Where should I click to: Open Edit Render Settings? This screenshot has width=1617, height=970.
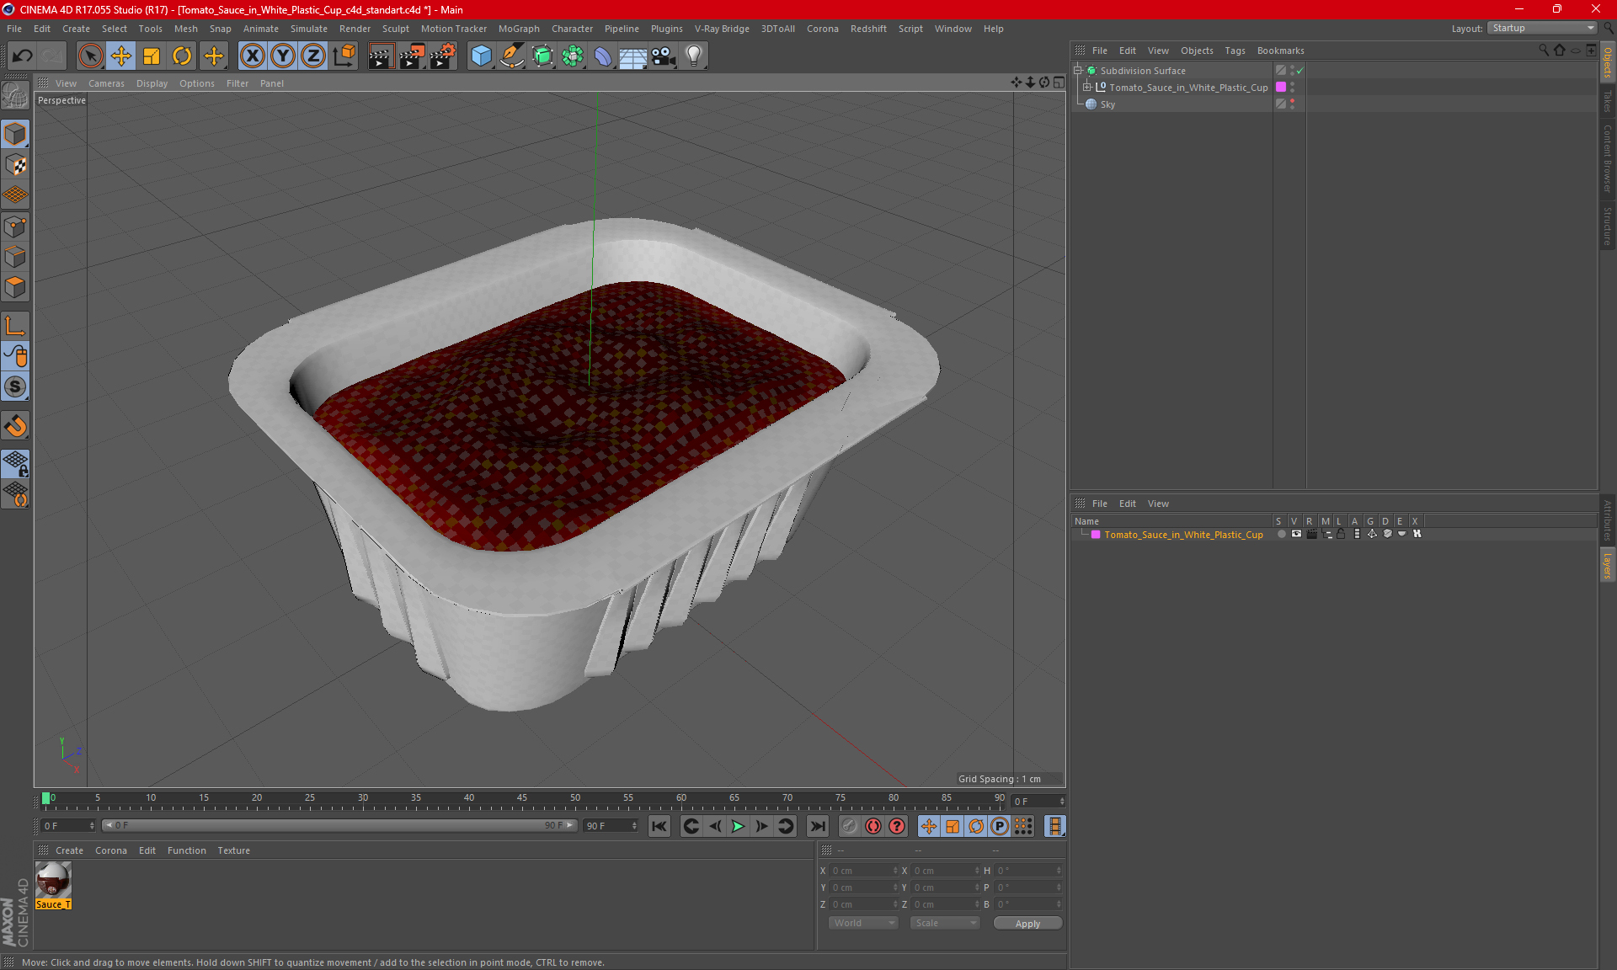point(443,56)
